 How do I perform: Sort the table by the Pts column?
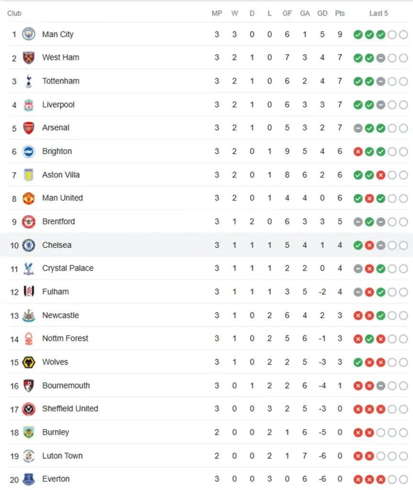340,13
